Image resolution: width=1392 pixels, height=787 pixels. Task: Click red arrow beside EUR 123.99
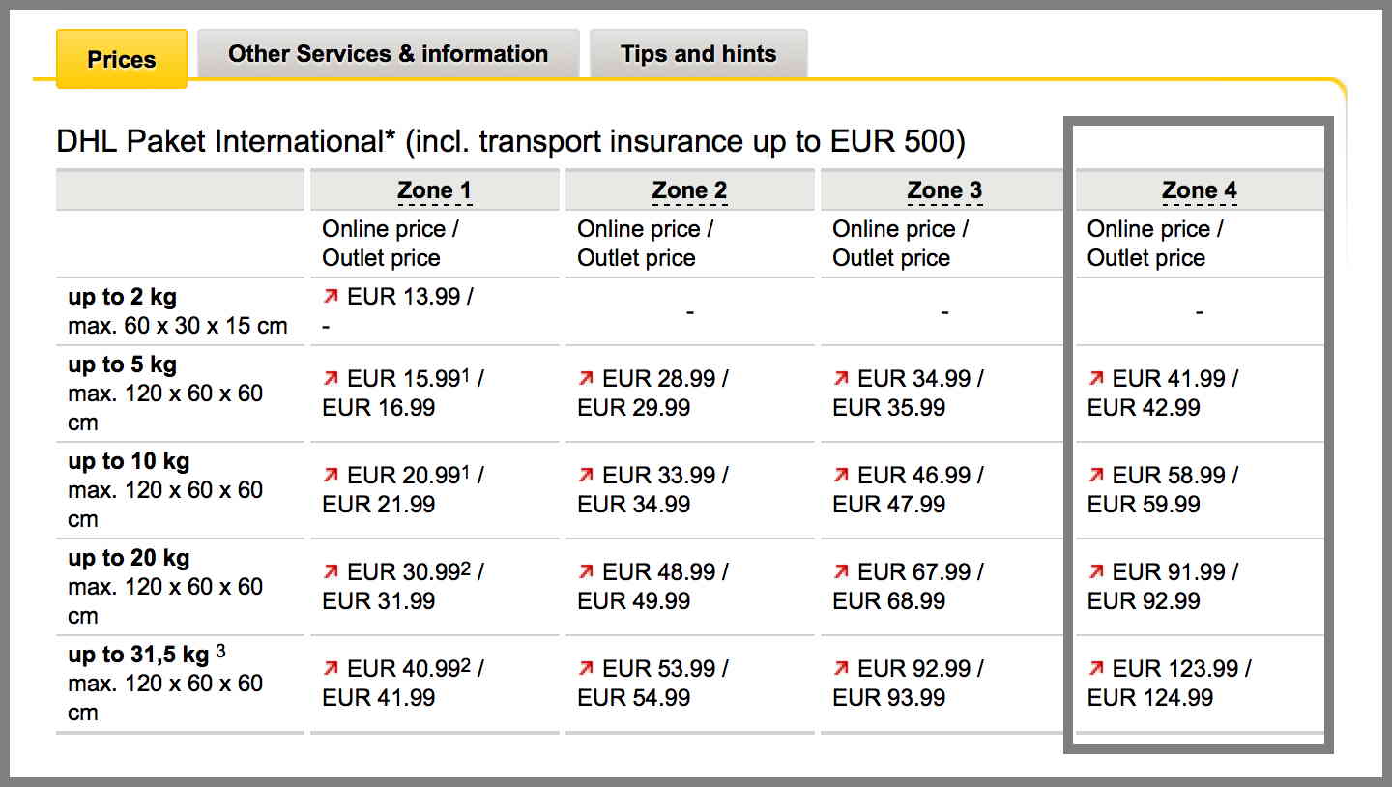click(1096, 668)
